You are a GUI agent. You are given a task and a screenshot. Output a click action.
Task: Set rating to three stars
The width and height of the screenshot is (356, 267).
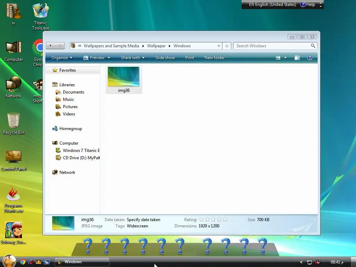click(x=213, y=220)
